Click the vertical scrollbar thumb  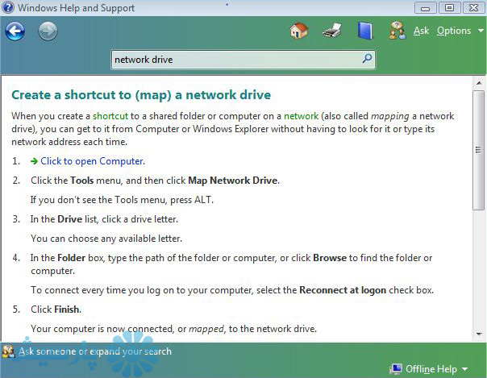pyautogui.click(x=479, y=150)
